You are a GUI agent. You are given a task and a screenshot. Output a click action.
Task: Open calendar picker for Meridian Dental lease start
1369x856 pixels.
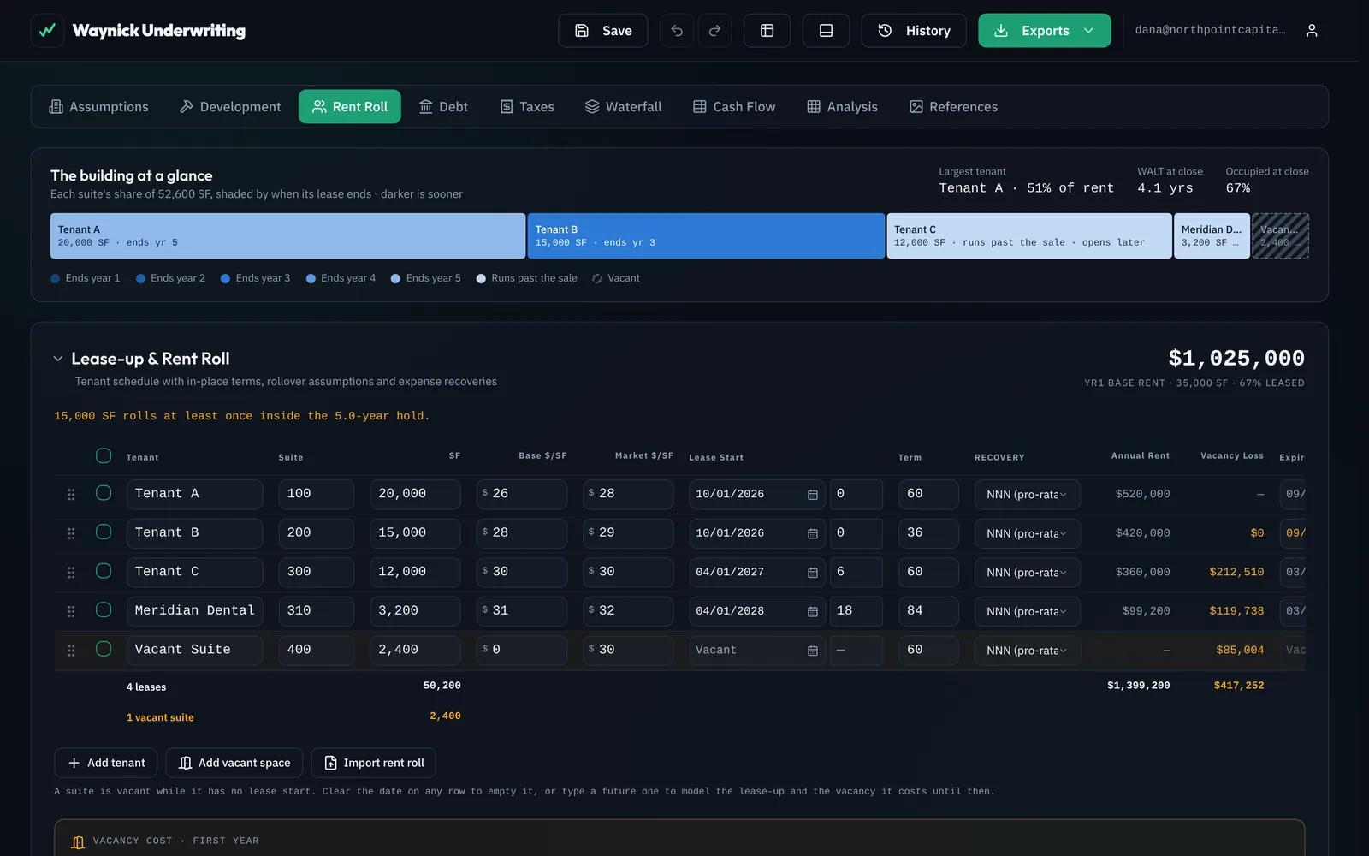point(813,611)
